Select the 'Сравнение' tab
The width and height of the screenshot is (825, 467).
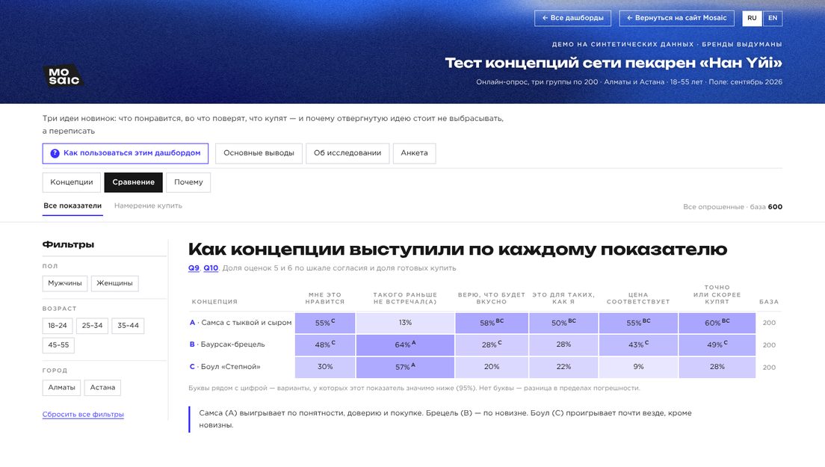tap(134, 182)
